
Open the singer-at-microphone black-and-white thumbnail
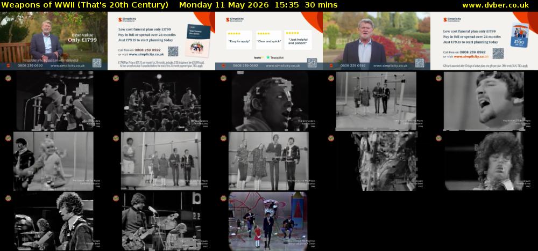coord(53,101)
